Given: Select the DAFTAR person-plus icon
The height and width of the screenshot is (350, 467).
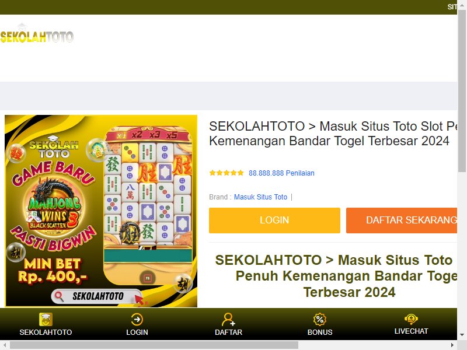Looking at the screenshot, I should click(x=228, y=319).
